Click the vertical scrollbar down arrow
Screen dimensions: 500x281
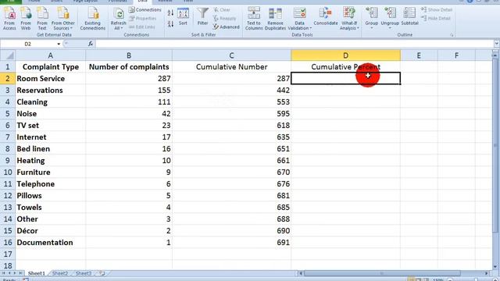(x=495, y=267)
